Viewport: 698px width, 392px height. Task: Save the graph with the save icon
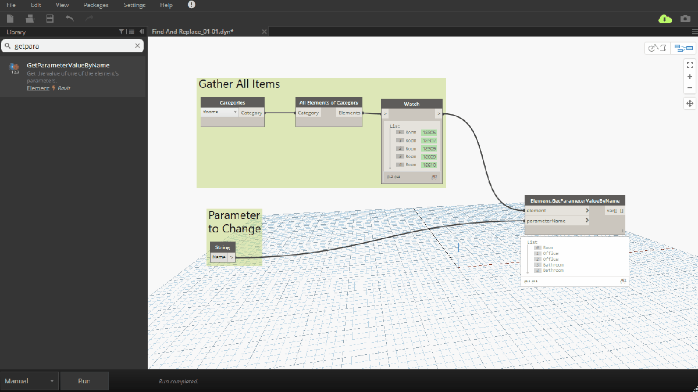coord(49,19)
